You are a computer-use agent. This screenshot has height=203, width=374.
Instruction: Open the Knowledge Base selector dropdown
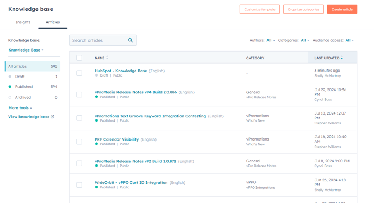pyautogui.click(x=26, y=50)
